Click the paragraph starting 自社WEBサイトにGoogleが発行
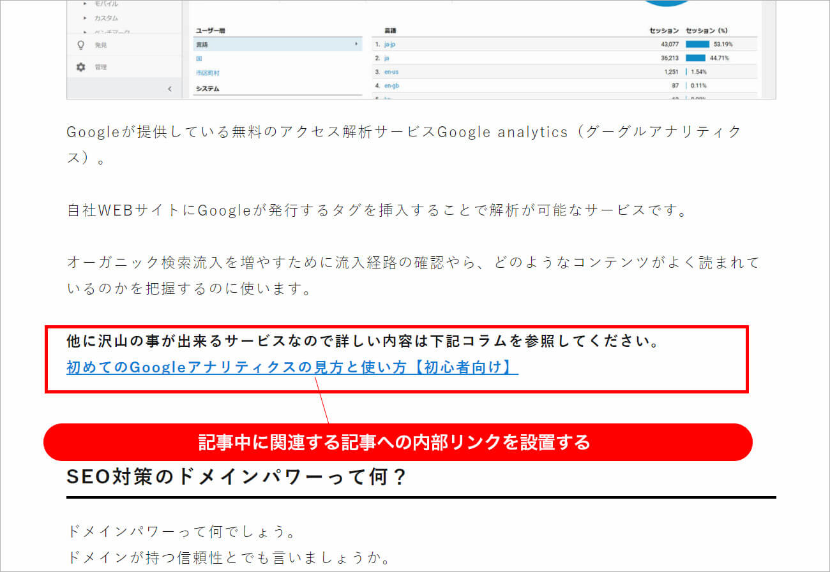This screenshot has width=830, height=572. pyautogui.click(x=377, y=210)
